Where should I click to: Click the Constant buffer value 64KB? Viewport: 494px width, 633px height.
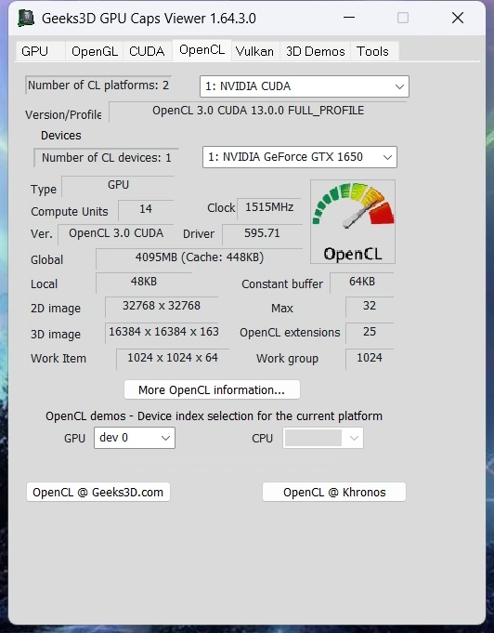362,283
